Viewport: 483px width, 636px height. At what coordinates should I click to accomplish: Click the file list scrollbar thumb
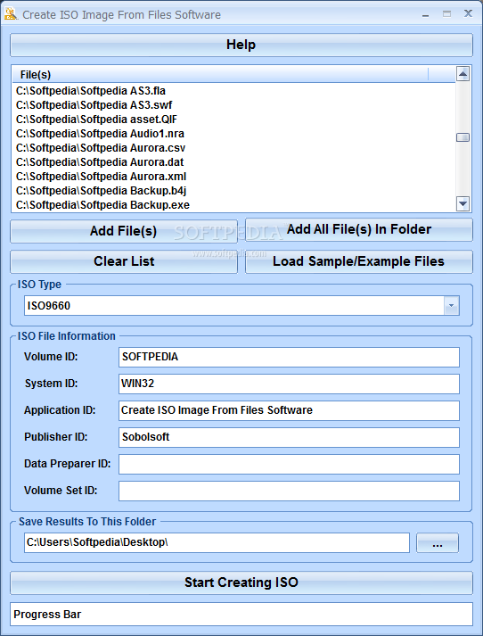463,137
